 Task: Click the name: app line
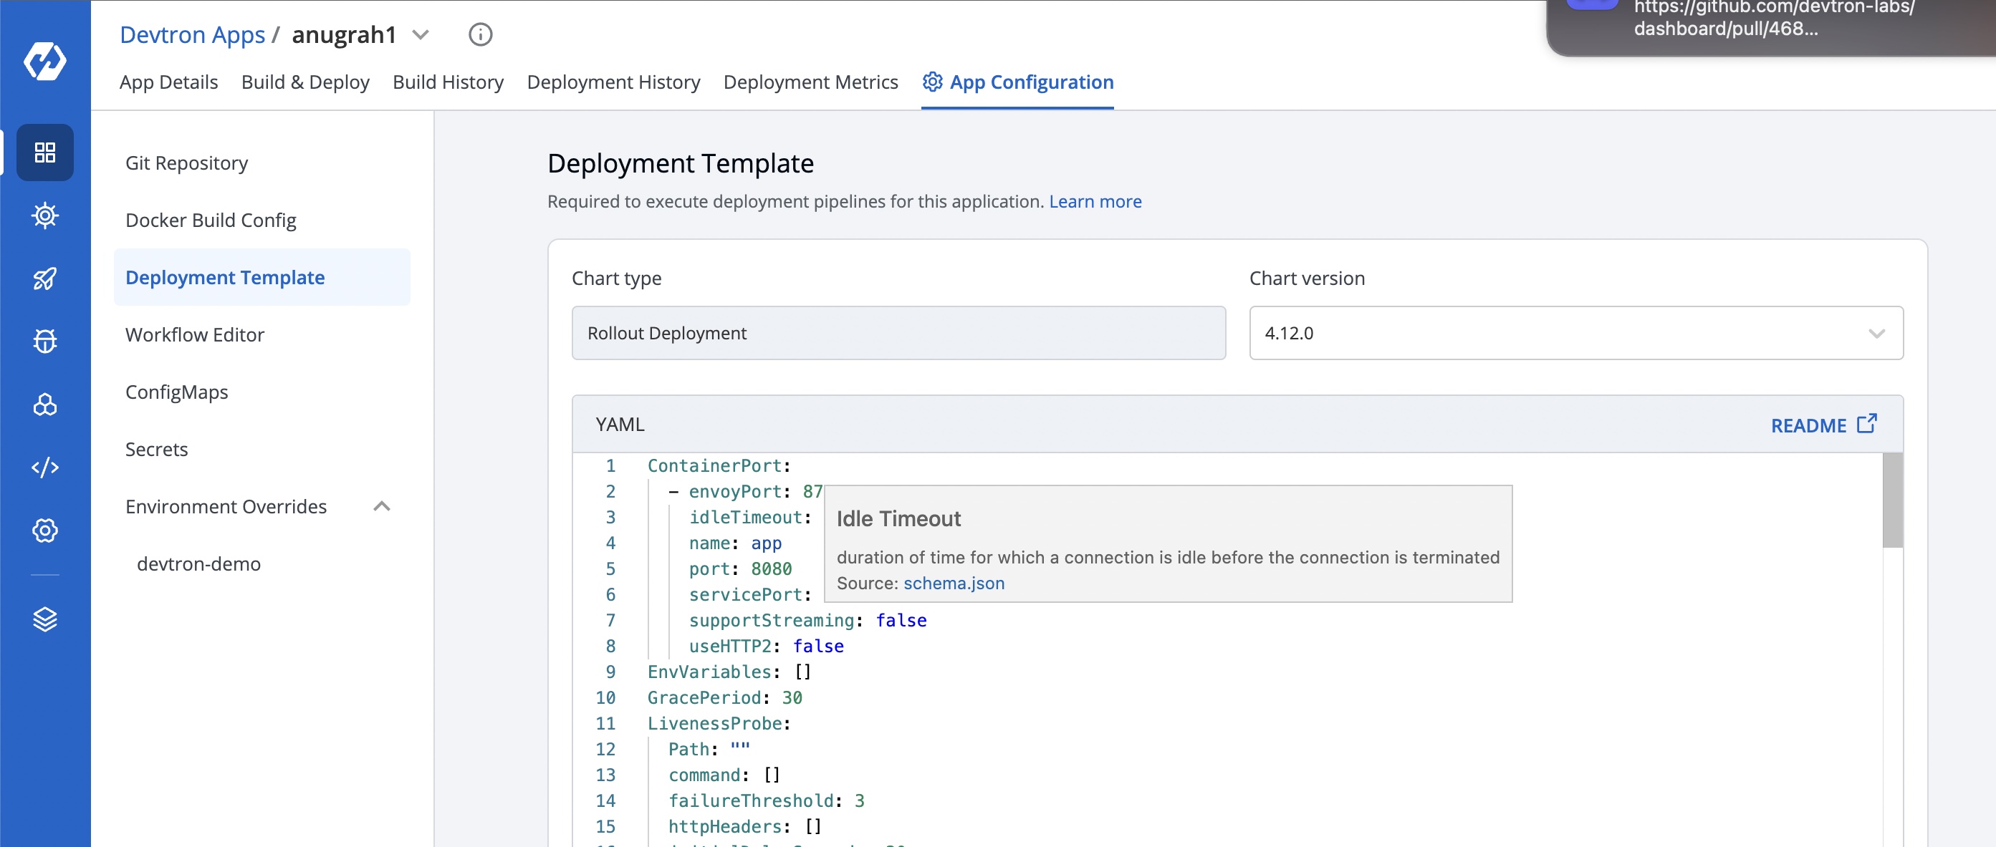point(735,543)
